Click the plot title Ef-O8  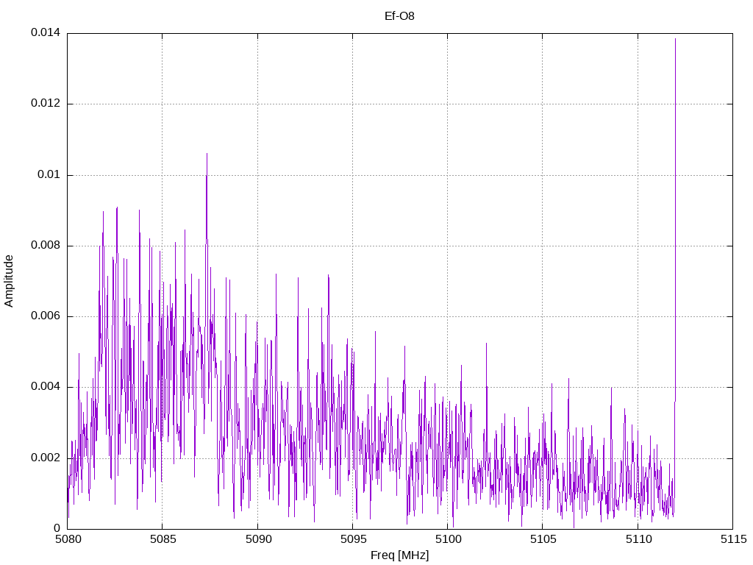pyautogui.click(x=399, y=16)
